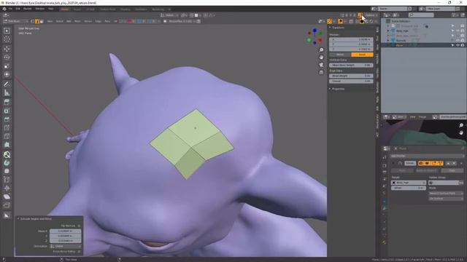This screenshot has width=467, height=262.
Task: Click the orange Local orientation button
Action: pyautogui.click(x=362, y=55)
